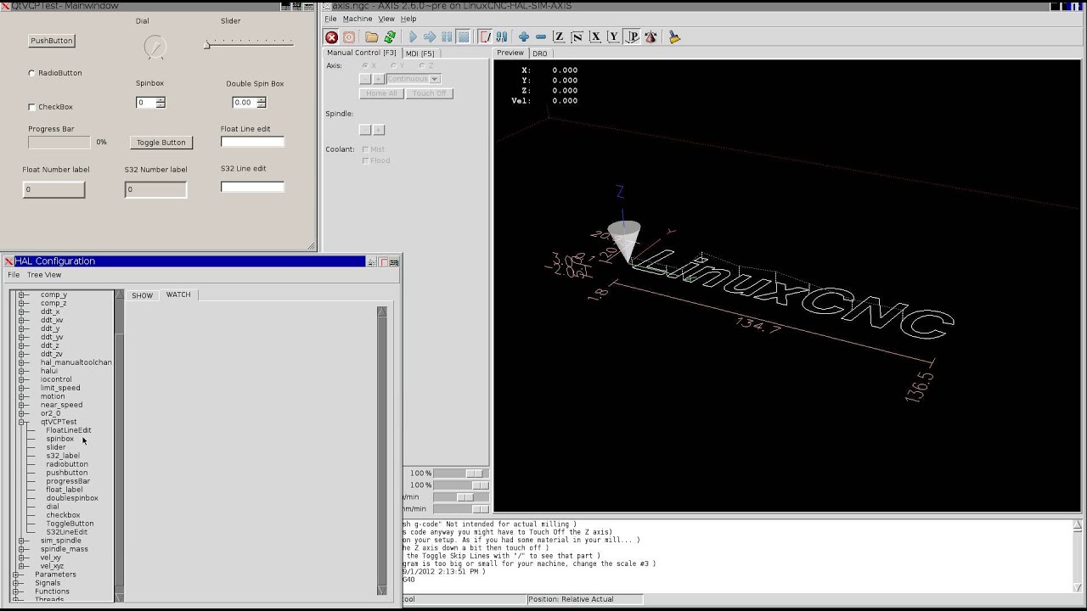
Task: Select the WATCH tab in HAL Configuration
Action: click(178, 294)
